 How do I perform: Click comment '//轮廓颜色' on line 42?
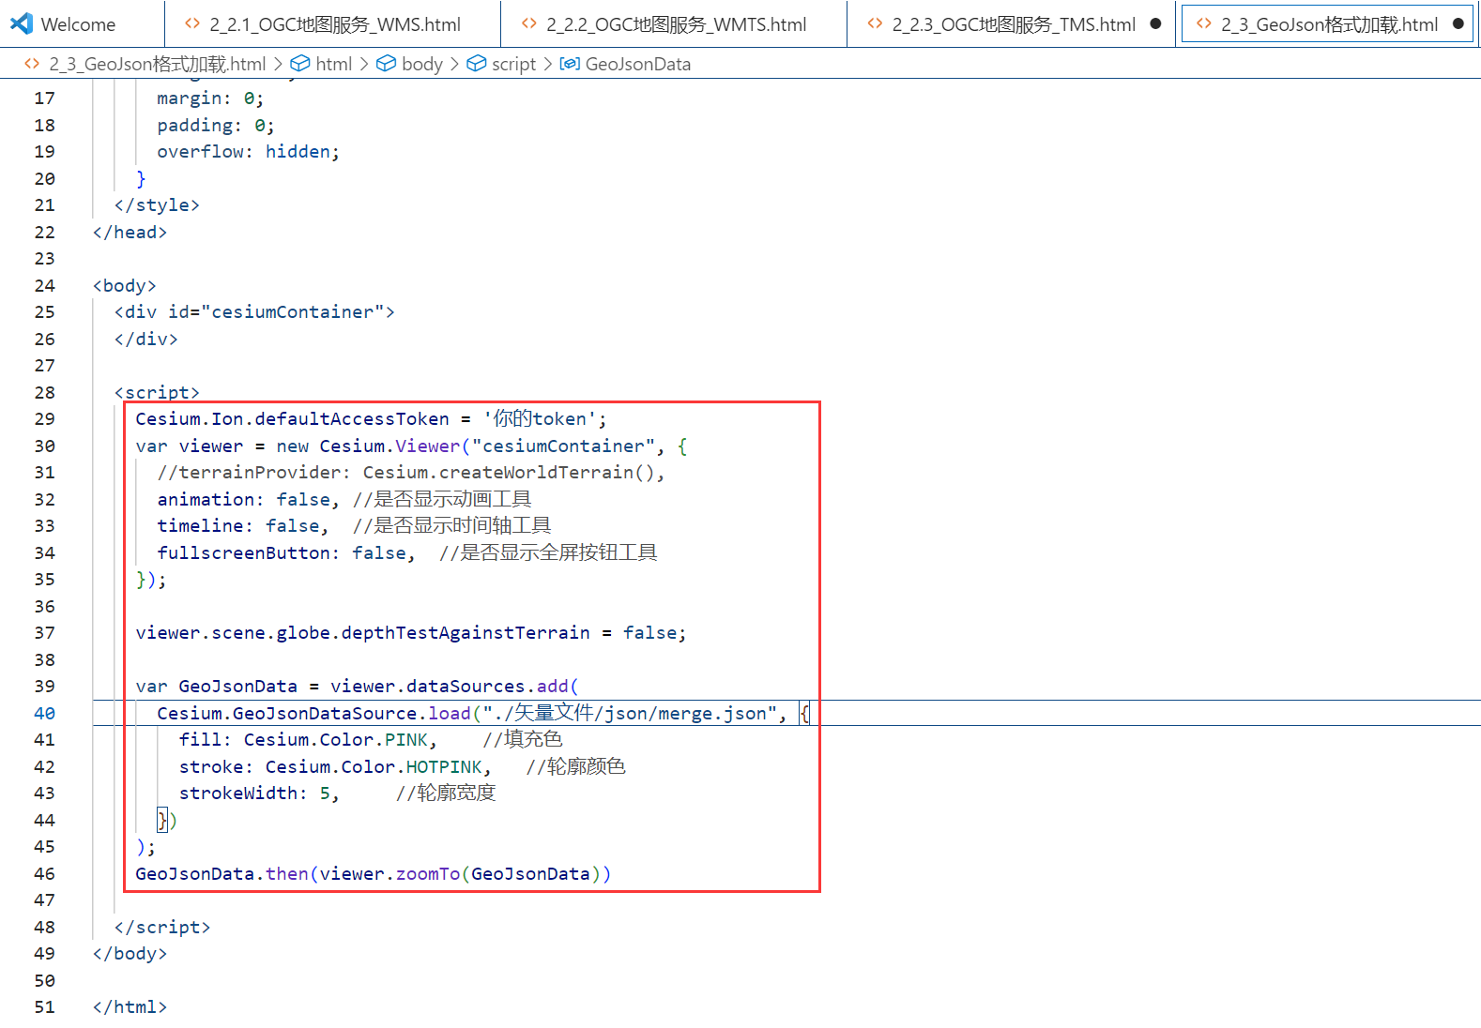[x=575, y=767]
